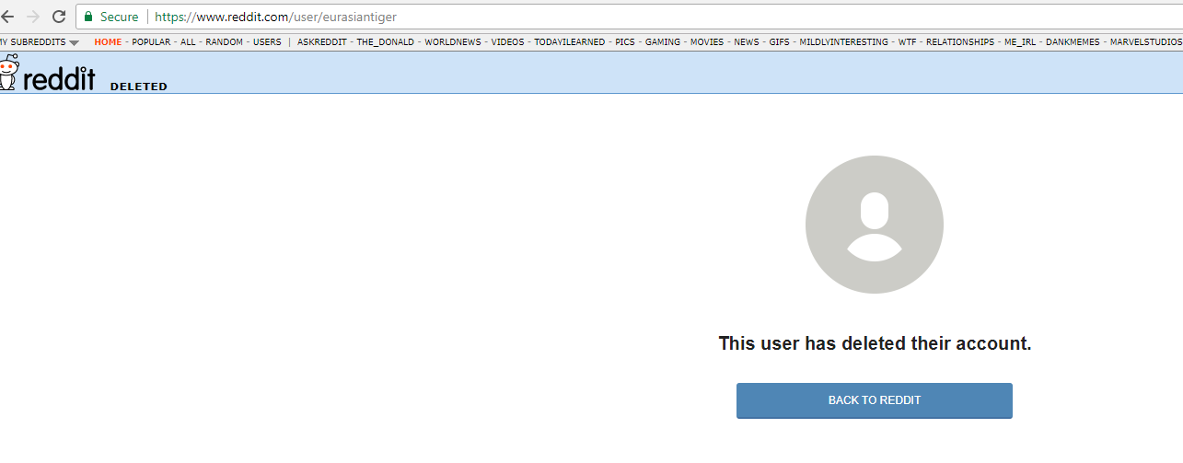This screenshot has height=463, width=1183.
Task: Click the DELETED label in the header
Action: (139, 87)
